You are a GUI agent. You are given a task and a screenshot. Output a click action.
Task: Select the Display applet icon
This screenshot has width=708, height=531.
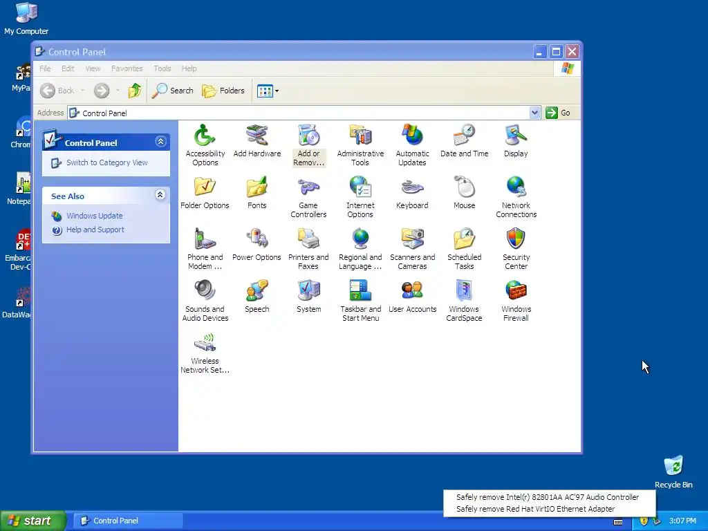516,141
